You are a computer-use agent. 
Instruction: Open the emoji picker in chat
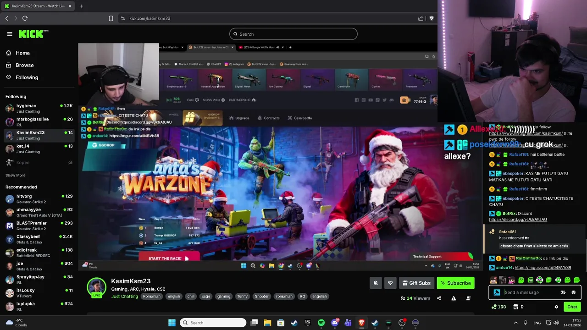click(x=573, y=292)
